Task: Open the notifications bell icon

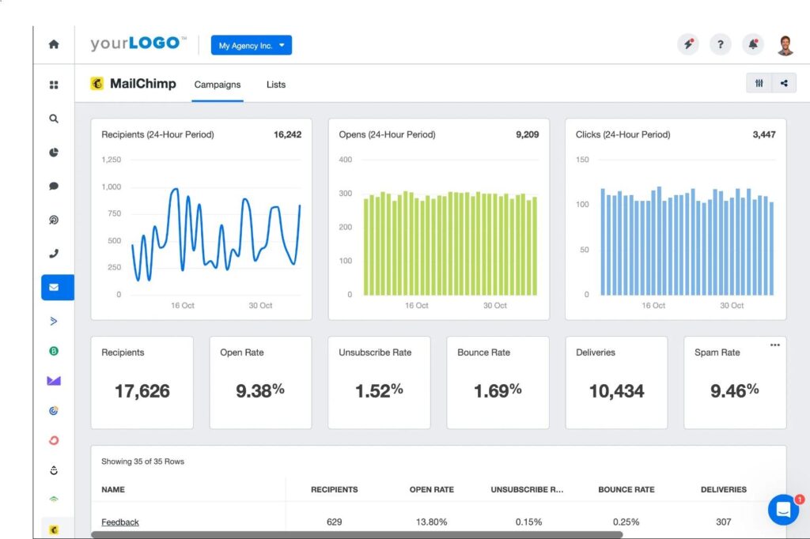Action: pyautogui.click(x=752, y=45)
